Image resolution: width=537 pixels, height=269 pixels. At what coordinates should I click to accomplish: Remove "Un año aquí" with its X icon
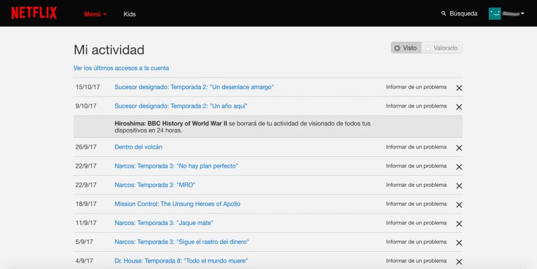click(459, 107)
